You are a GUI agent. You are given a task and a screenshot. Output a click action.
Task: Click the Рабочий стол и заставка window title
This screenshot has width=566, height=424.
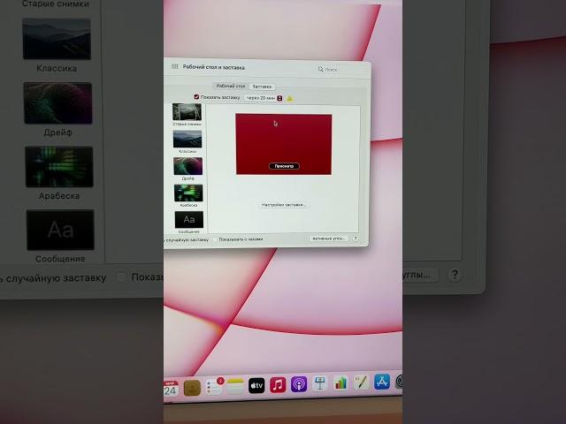214,67
